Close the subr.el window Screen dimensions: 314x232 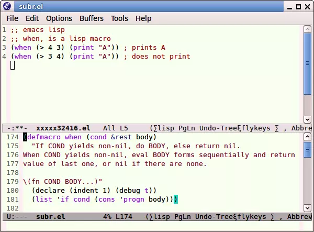(307, 7)
